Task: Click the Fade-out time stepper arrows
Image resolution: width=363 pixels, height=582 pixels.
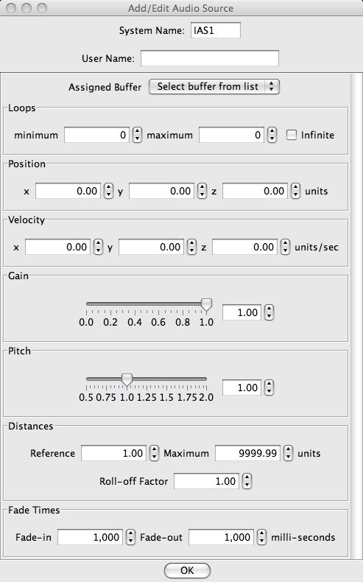Action: 262,537
